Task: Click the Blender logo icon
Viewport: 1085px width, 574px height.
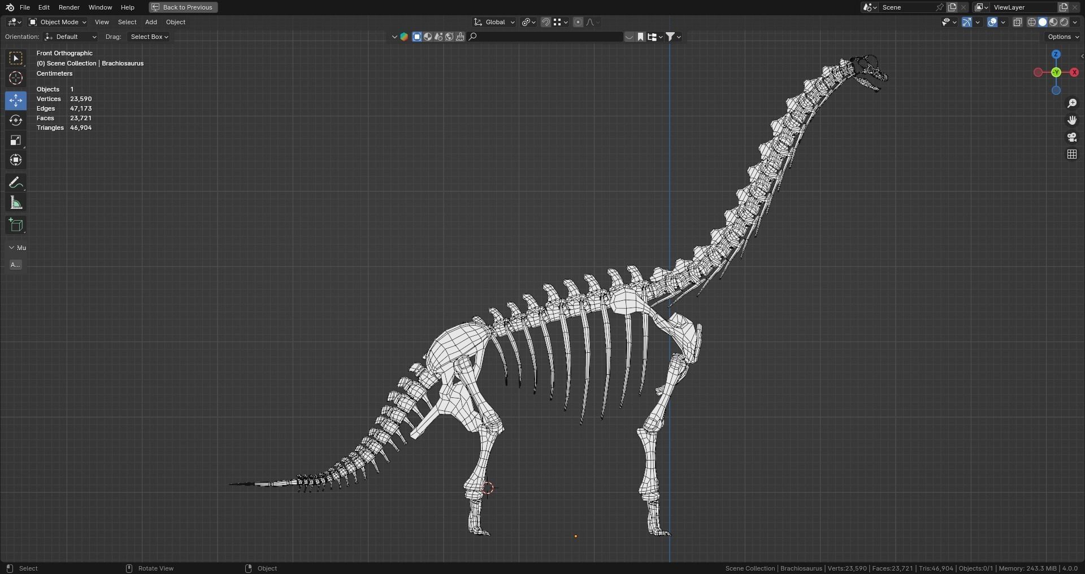Action: click(10, 7)
